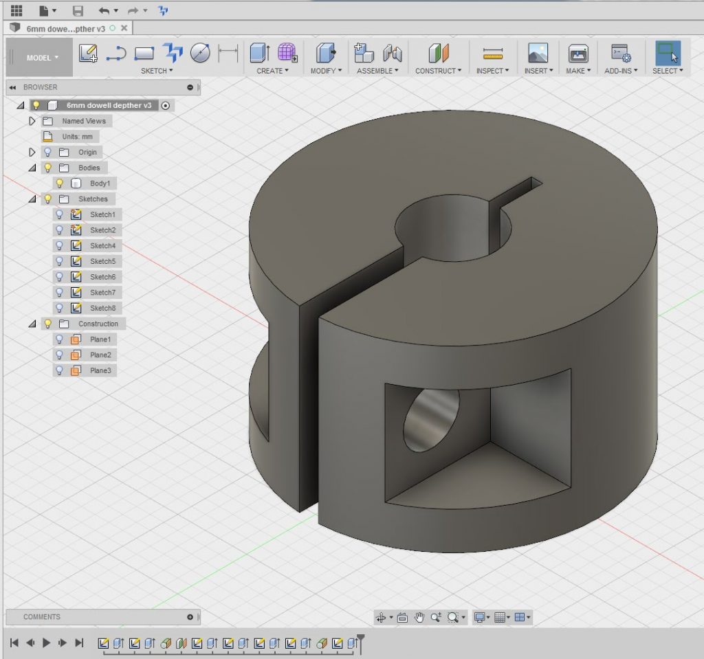Expand the Named Views folder
Viewport: 704px width, 659px height.
32,121
